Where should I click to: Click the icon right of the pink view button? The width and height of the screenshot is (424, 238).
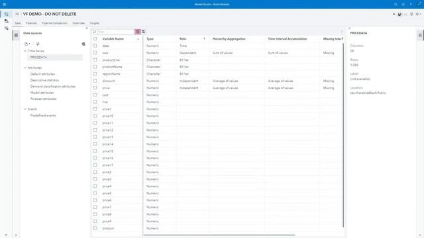pyautogui.click(x=144, y=32)
